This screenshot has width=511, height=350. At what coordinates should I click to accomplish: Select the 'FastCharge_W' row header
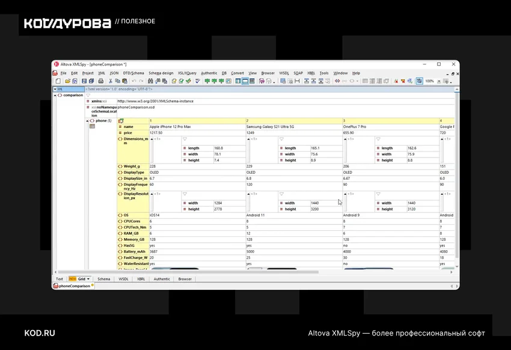click(133, 258)
